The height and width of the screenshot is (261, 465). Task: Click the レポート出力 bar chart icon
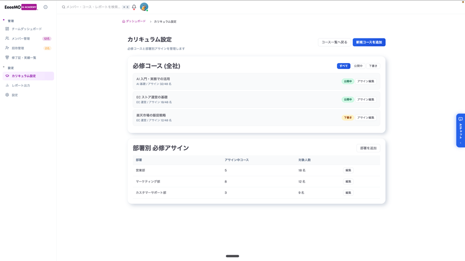coord(7,85)
